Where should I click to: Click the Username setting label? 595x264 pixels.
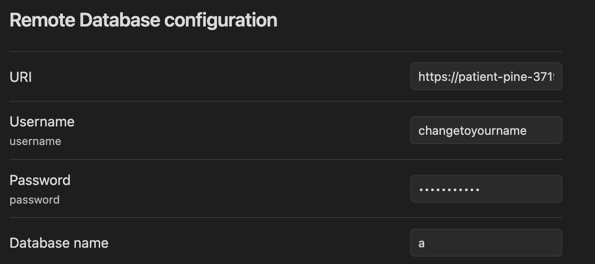click(x=42, y=122)
